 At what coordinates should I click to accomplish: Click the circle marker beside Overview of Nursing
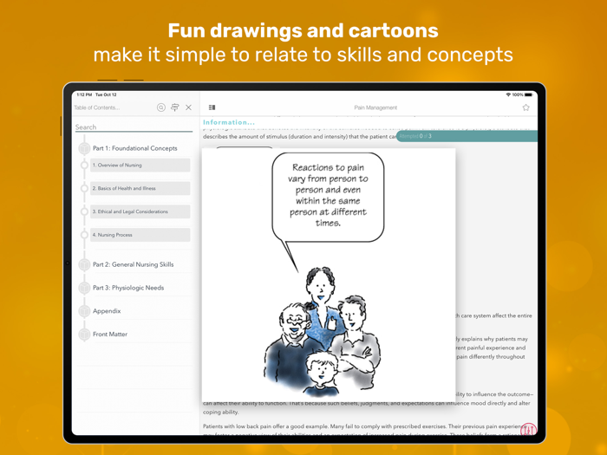(84, 165)
